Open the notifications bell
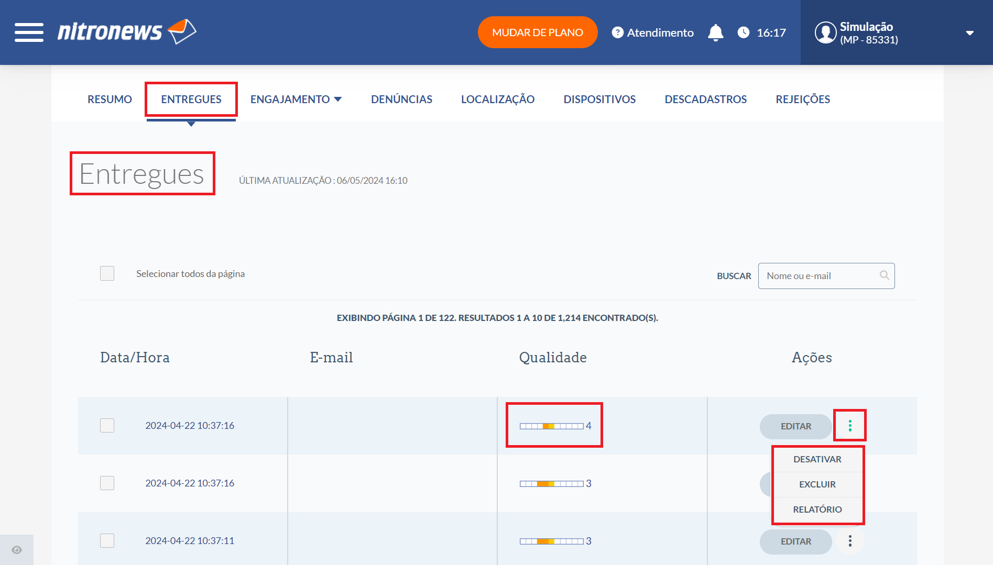This screenshot has width=993, height=565. point(715,32)
